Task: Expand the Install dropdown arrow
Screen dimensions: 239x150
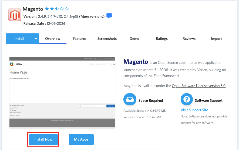Action: pos(36,39)
